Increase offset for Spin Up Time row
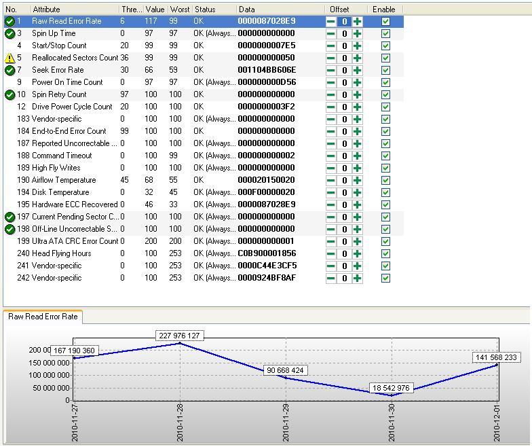The height and width of the screenshot is (447, 532). coord(357,34)
